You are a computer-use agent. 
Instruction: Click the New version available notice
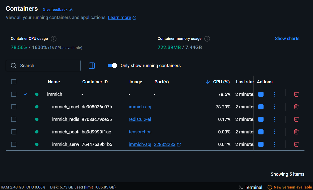click(290, 187)
